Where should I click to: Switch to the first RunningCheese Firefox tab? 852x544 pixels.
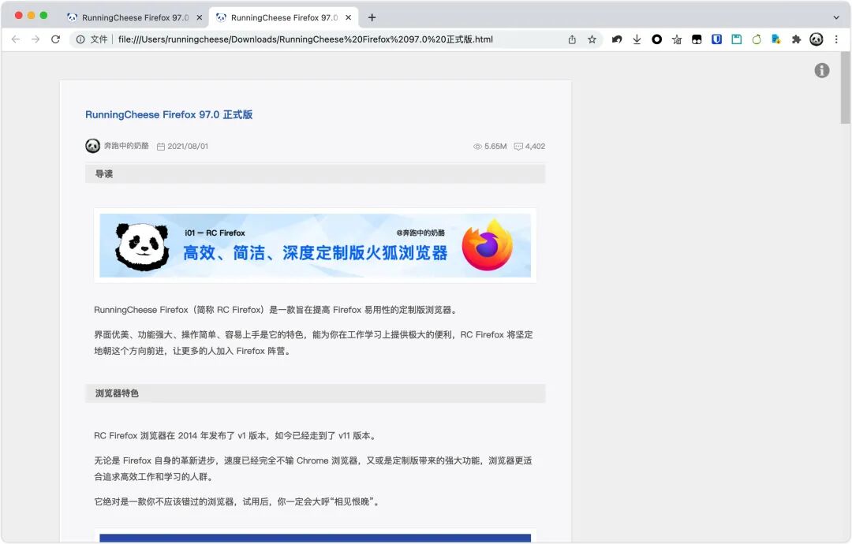(134, 17)
